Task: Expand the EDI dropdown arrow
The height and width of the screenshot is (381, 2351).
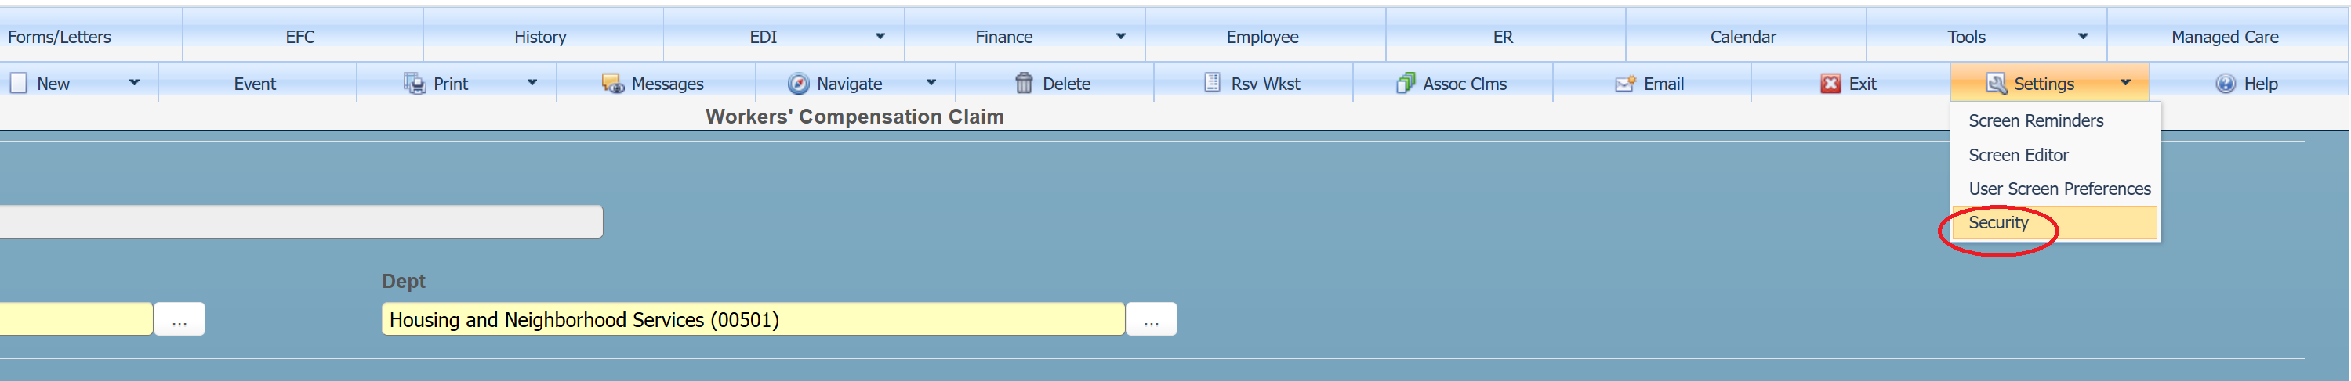Action: (880, 37)
